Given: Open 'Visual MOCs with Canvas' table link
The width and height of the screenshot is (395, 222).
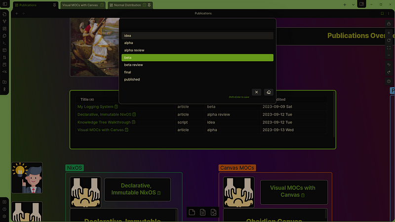Looking at the screenshot, I should (101, 130).
